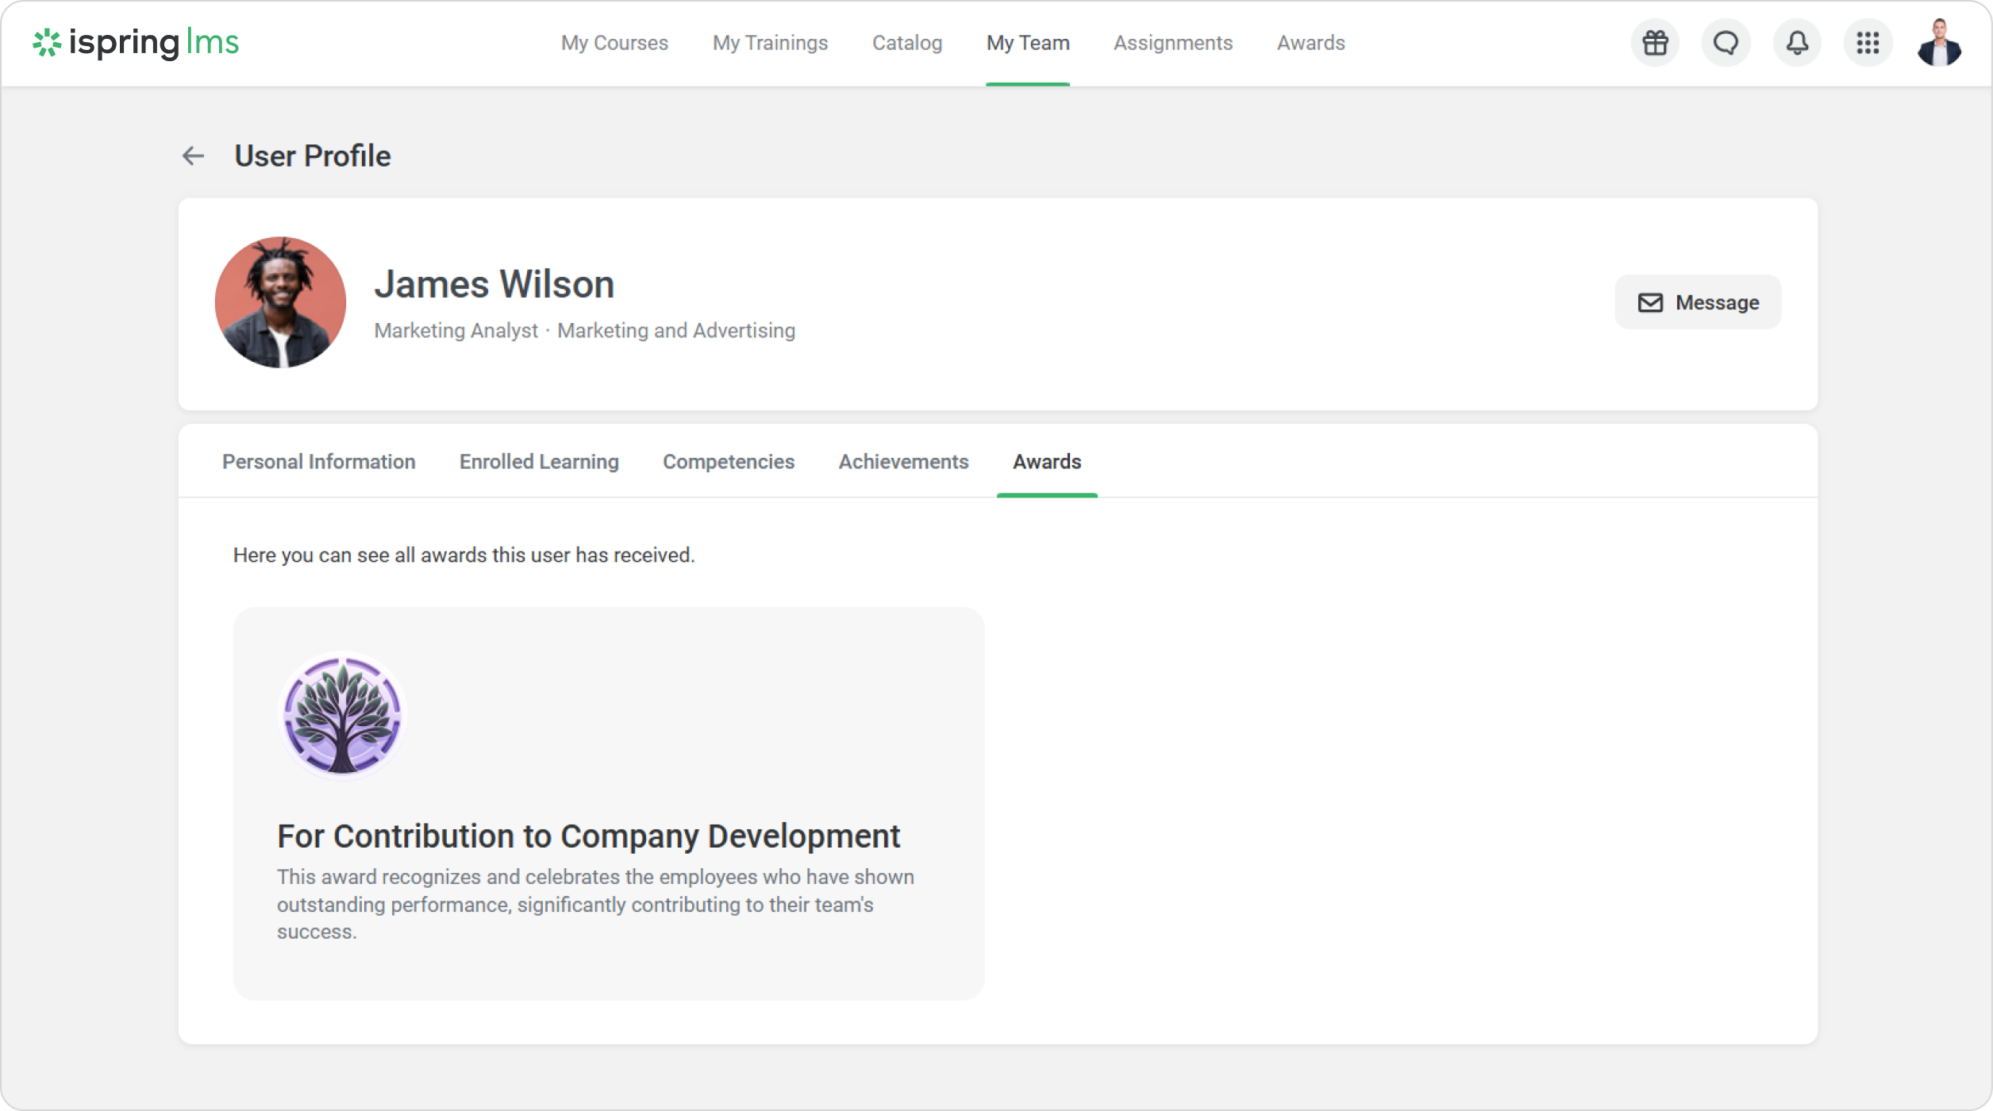Click James Wilson's profile photo
This screenshot has width=1993, height=1111.
click(x=280, y=302)
